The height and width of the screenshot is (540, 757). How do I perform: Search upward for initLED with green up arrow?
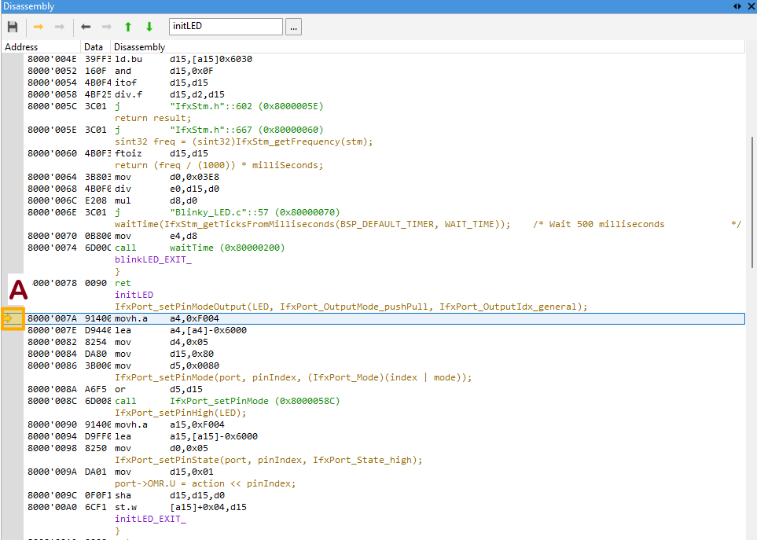127,26
